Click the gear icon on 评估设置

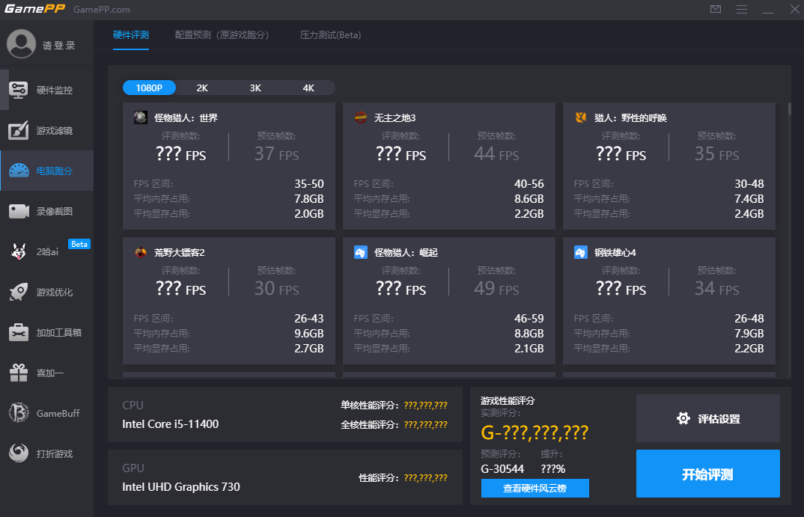pos(683,418)
